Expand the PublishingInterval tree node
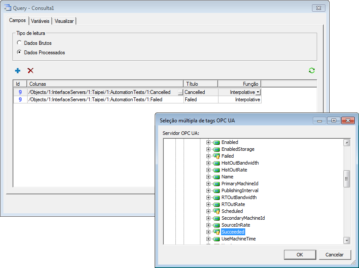The height and width of the screenshot is (268, 359). click(x=208, y=190)
